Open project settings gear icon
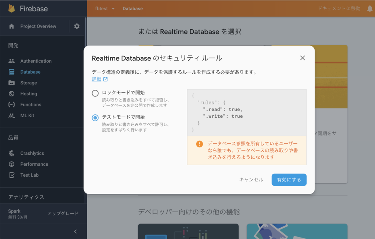 tap(77, 26)
